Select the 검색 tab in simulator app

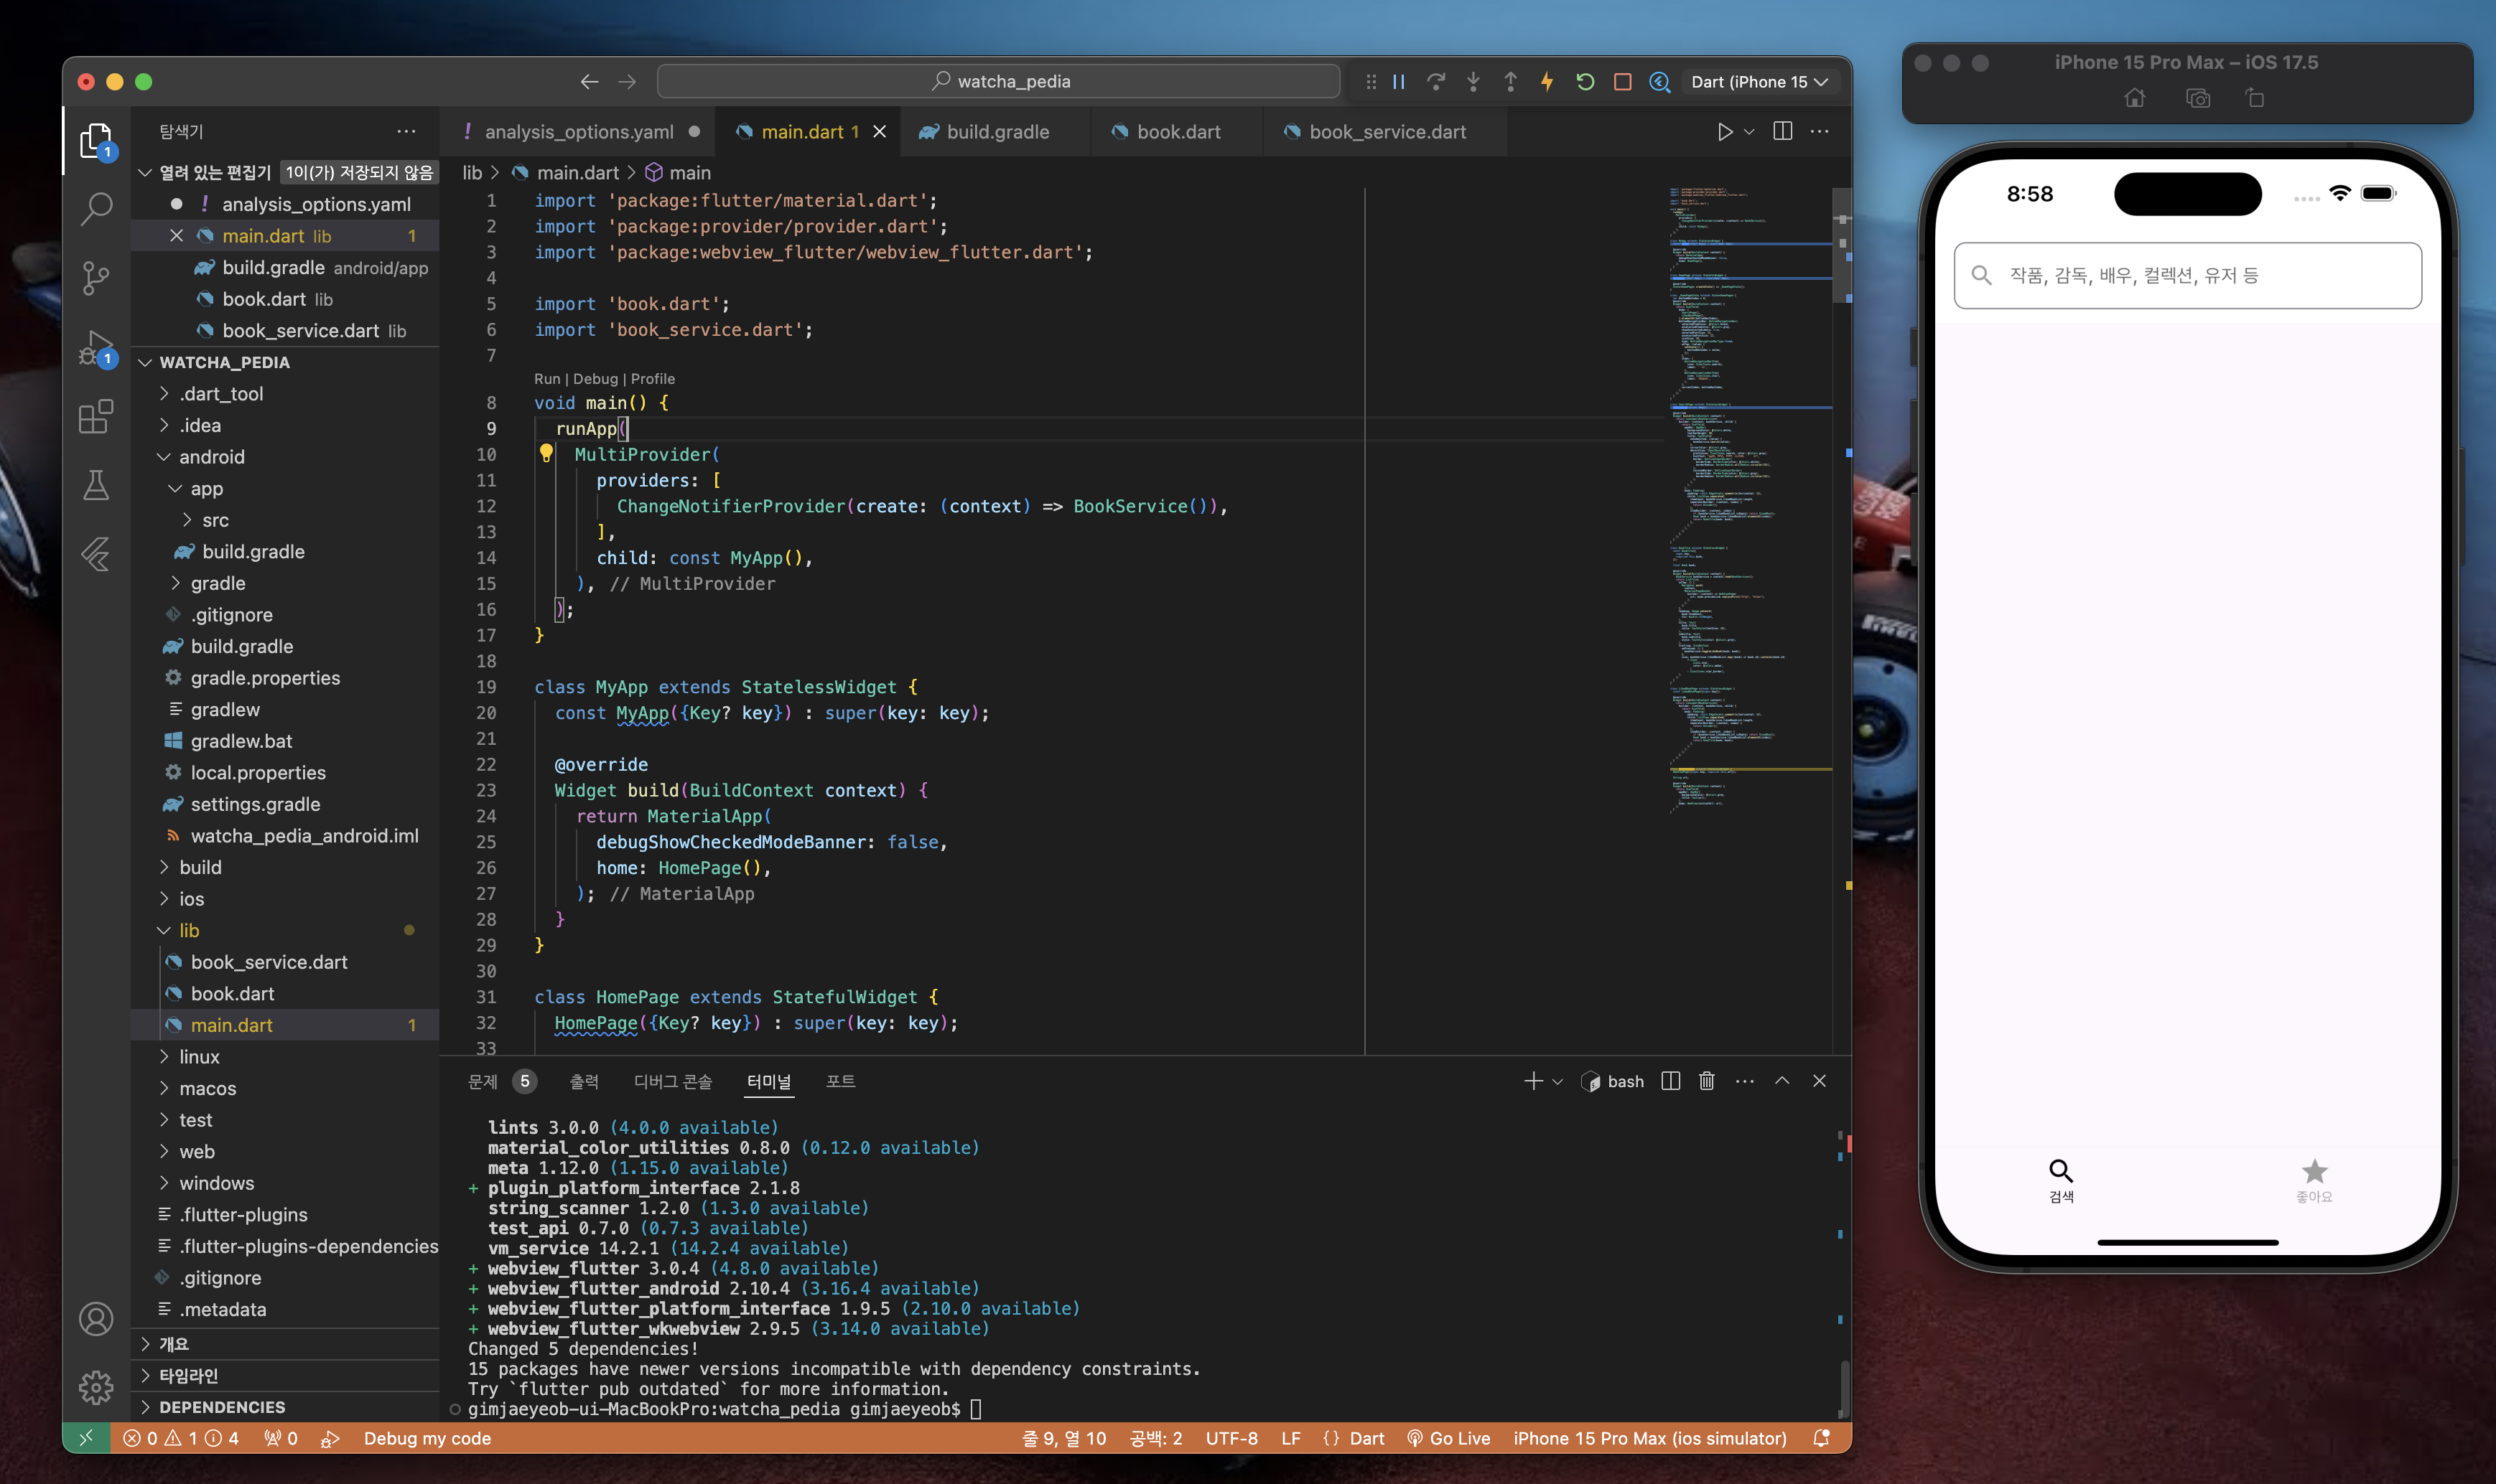click(x=2061, y=1180)
